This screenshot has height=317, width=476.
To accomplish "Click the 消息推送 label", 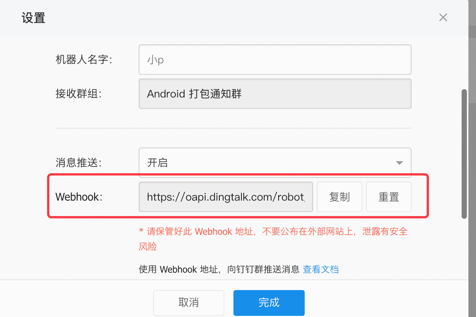I will [78, 163].
